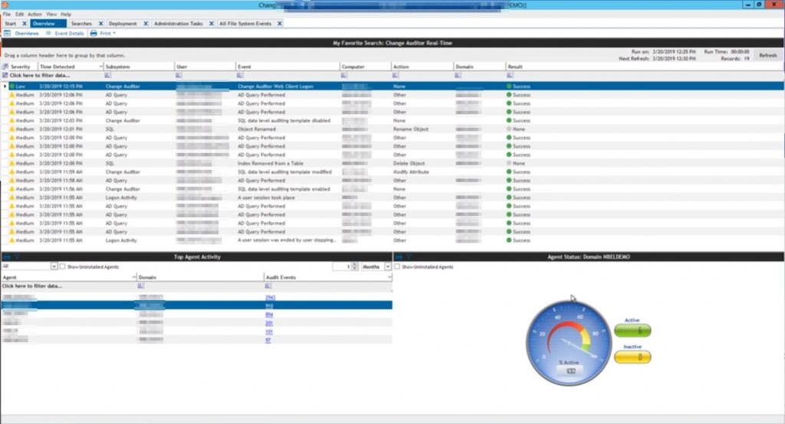Close the Searches tab with its X
Screen dimensions: 785x424
pos(100,24)
